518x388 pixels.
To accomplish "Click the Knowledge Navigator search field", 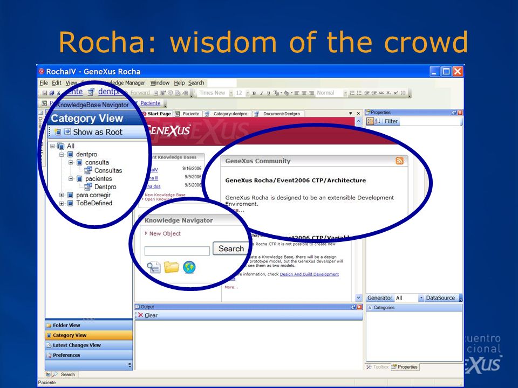I will click(177, 251).
